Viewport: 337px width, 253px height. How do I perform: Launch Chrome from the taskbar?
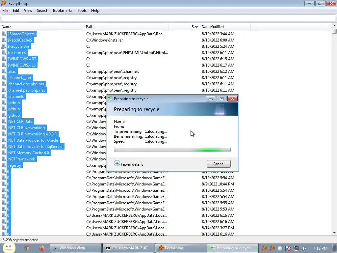[x=26, y=248]
